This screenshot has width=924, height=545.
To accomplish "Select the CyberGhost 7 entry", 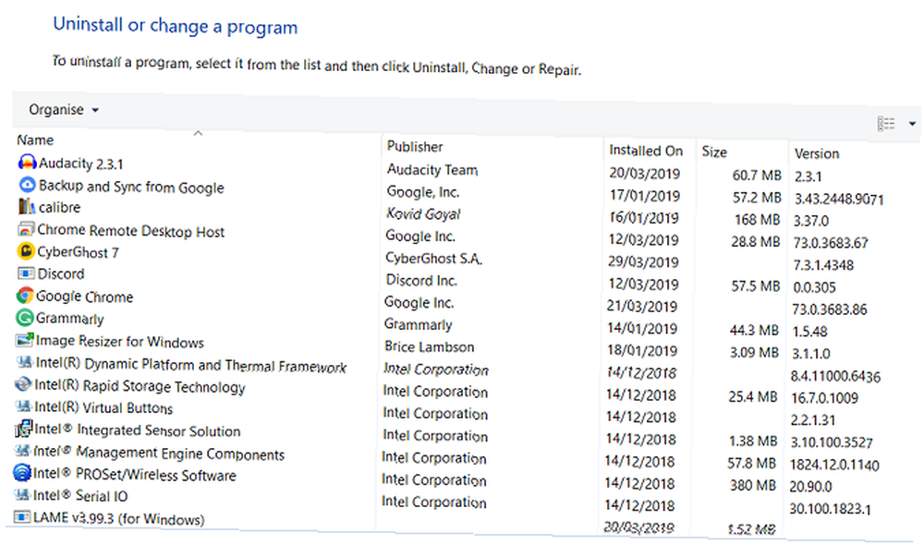I will 78,252.
